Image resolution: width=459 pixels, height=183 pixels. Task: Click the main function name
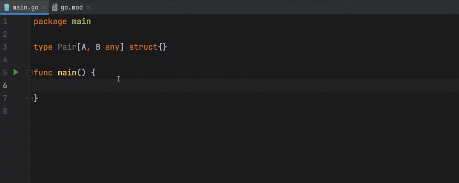(x=67, y=72)
